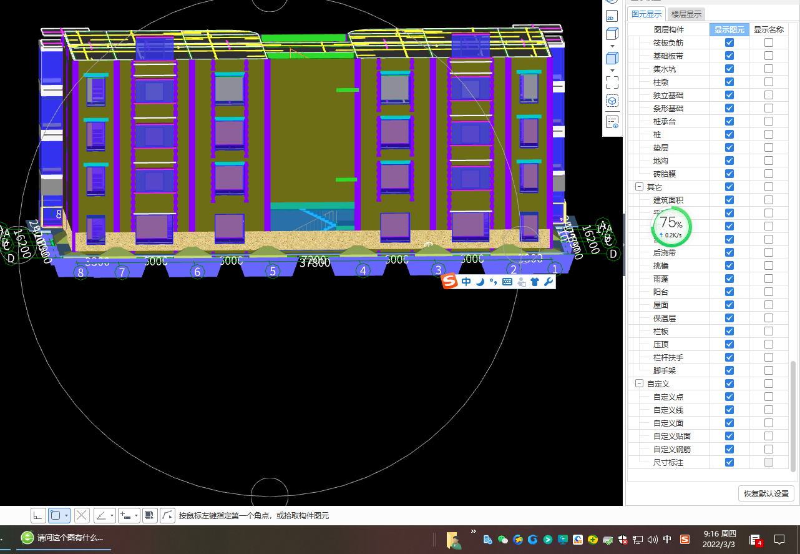
Task: Select the rounded rectangle selection tool
Action: [x=56, y=515]
